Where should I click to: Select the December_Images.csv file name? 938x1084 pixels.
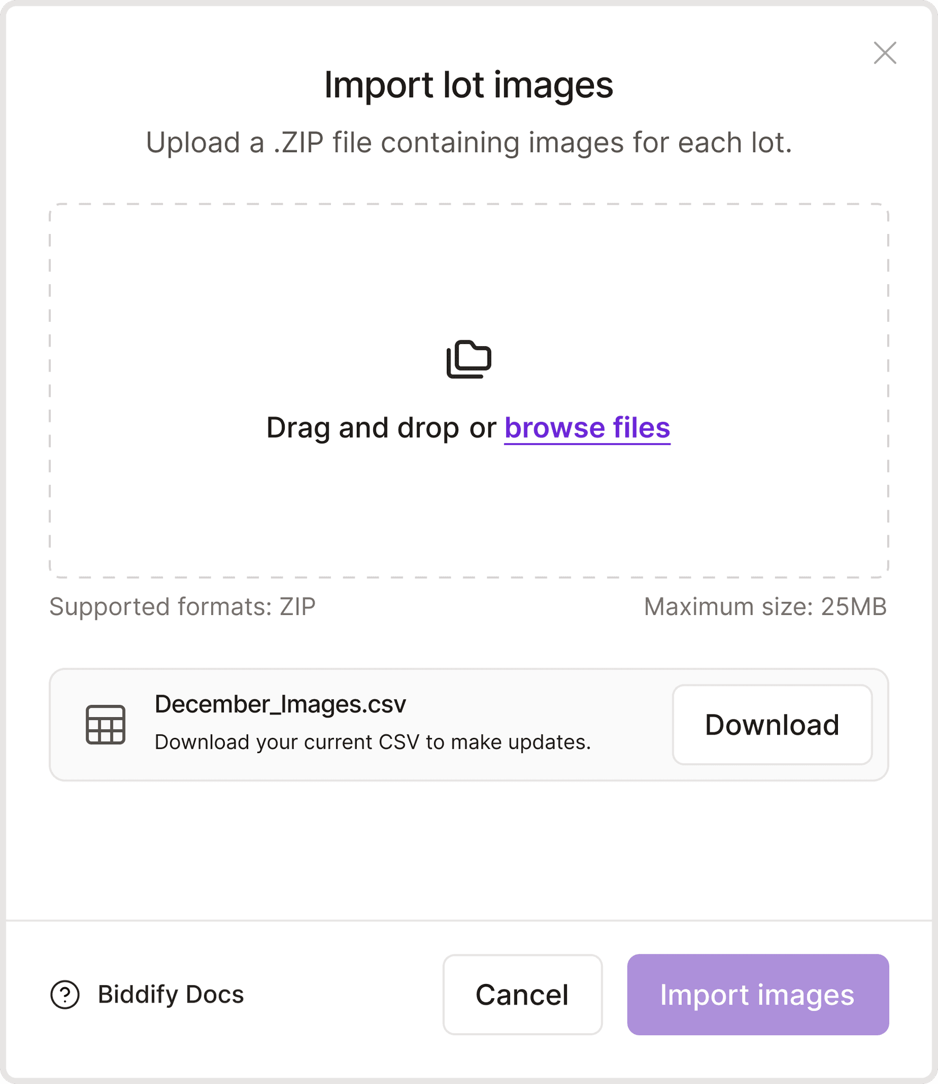[280, 704]
